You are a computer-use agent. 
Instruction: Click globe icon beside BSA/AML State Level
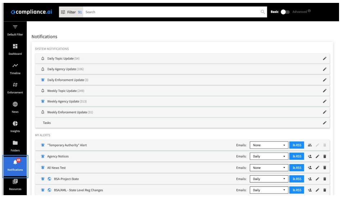pyautogui.click(x=49, y=190)
